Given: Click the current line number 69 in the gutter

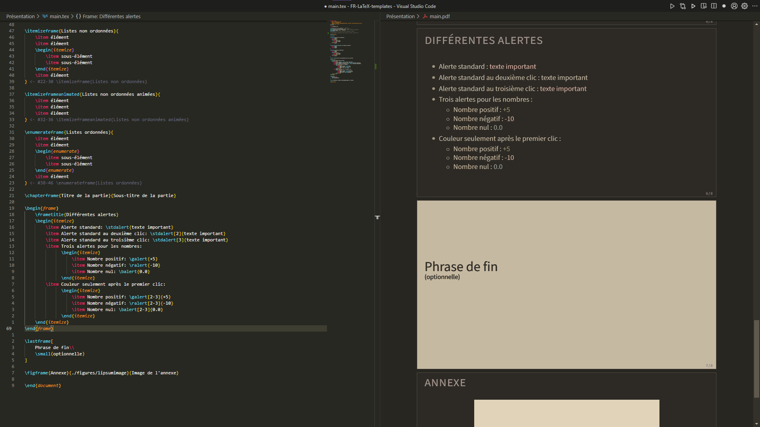Looking at the screenshot, I should tap(9, 328).
